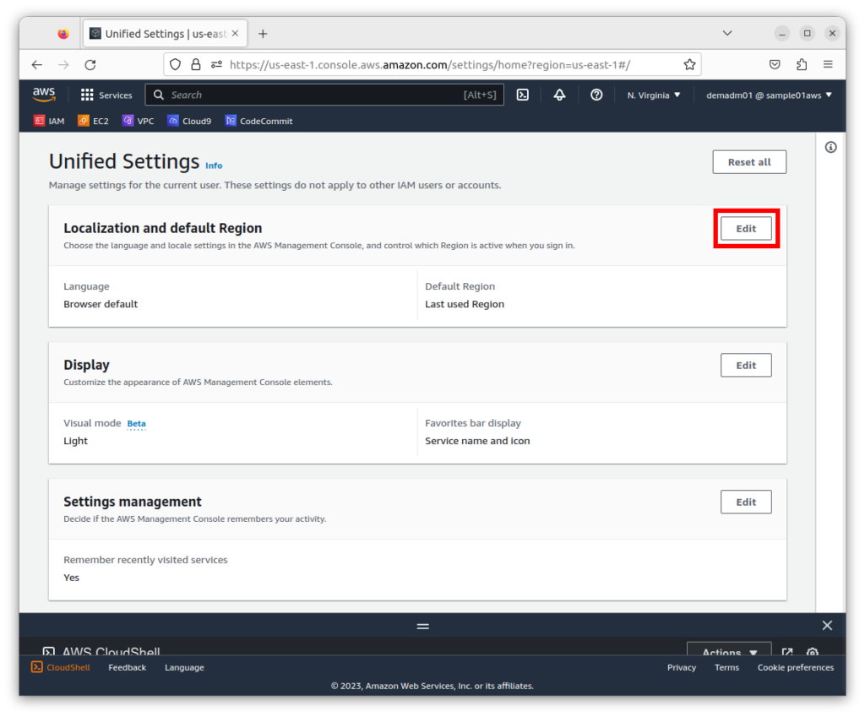865x717 pixels.
Task: Open the CodeCommit favorites bar shortcut
Action: (x=258, y=121)
